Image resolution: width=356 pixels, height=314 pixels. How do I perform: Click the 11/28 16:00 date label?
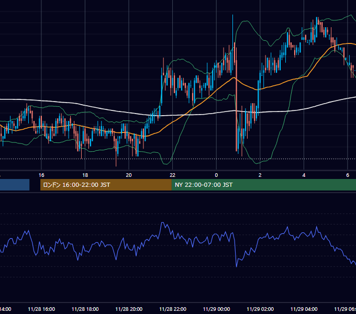click(41, 309)
